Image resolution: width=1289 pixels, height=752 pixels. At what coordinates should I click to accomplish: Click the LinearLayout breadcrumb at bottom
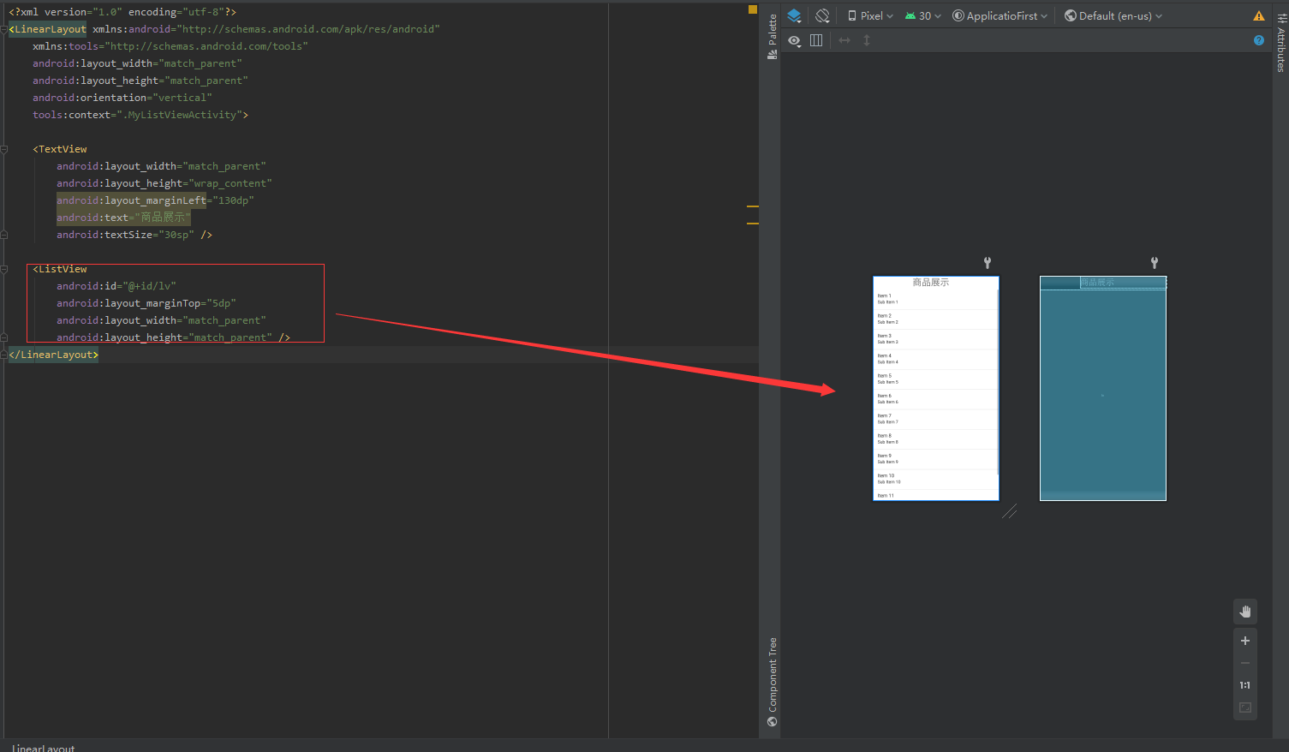44,747
